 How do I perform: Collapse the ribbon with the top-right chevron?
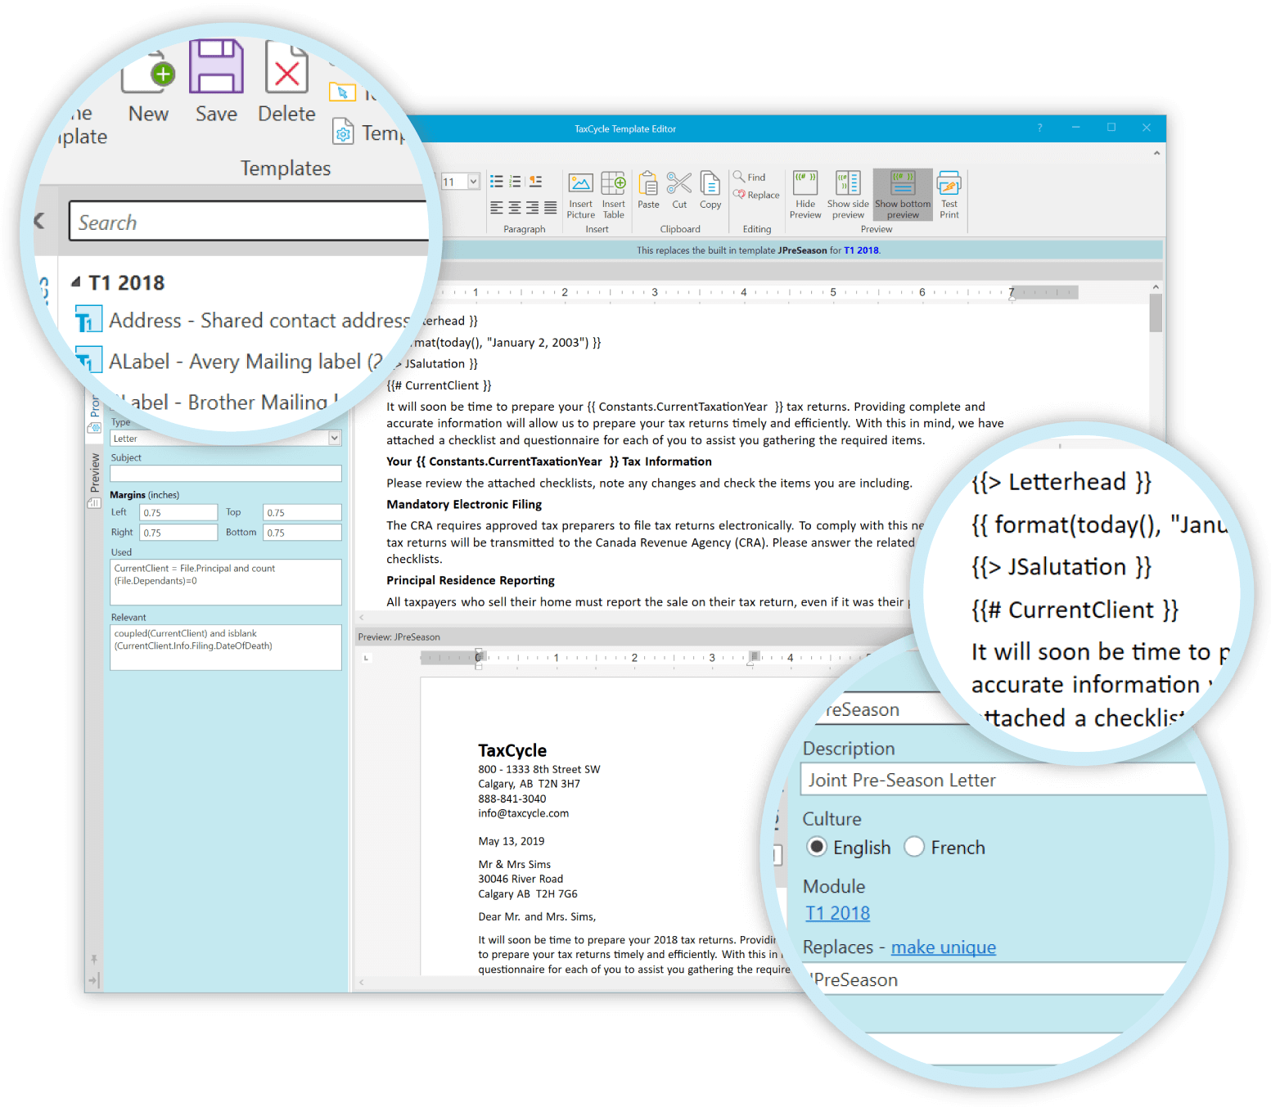pos(1156,153)
